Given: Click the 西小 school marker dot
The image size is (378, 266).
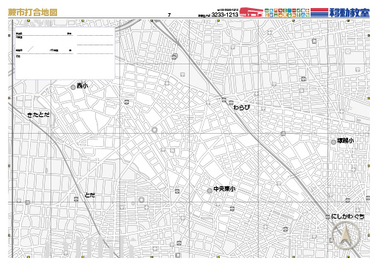Looking at the screenshot, I should (x=73, y=87).
